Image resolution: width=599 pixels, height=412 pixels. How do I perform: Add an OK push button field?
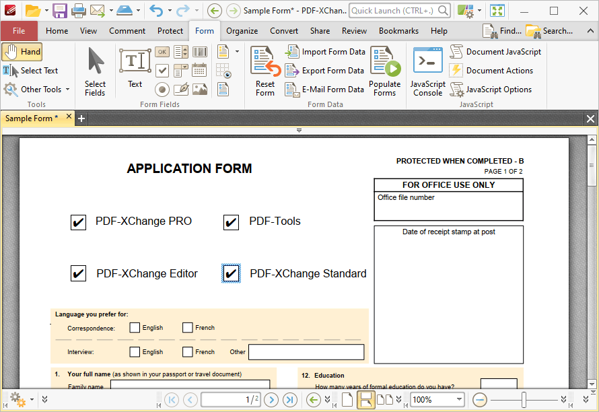click(x=162, y=52)
